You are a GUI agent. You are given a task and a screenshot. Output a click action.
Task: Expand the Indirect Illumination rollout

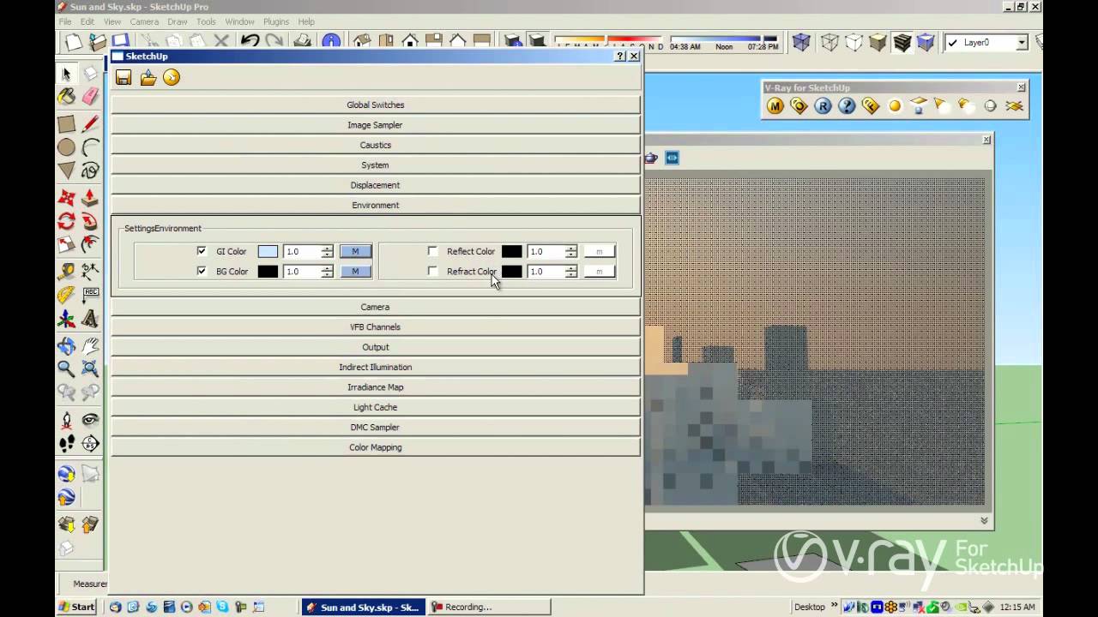[376, 367]
